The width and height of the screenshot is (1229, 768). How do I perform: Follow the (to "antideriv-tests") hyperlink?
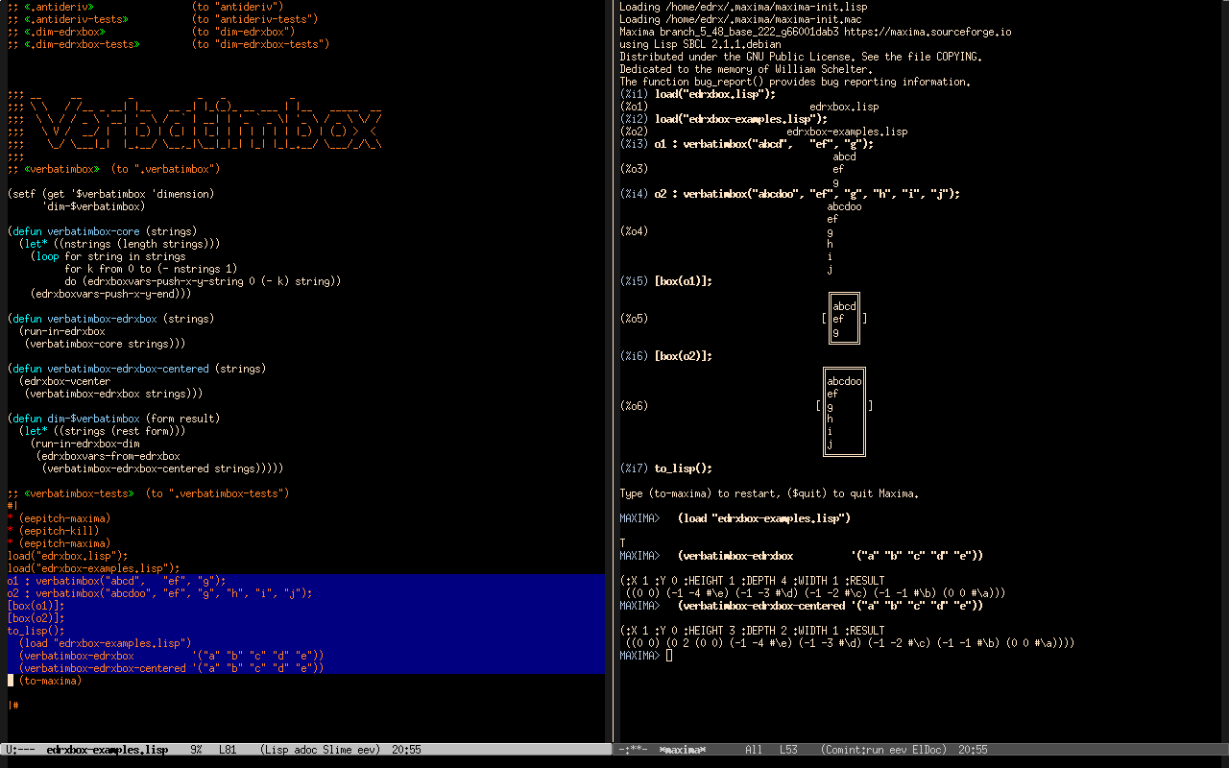click(x=254, y=19)
